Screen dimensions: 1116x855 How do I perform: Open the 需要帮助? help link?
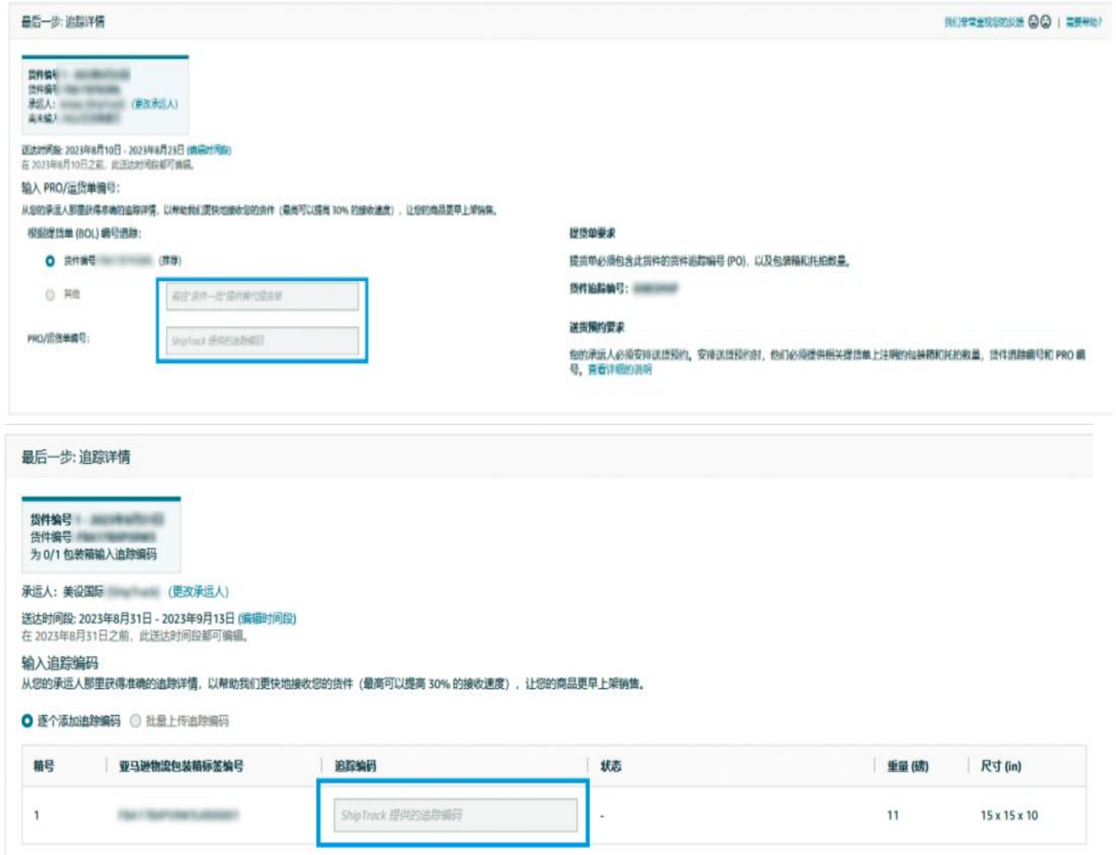tap(1084, 22)
